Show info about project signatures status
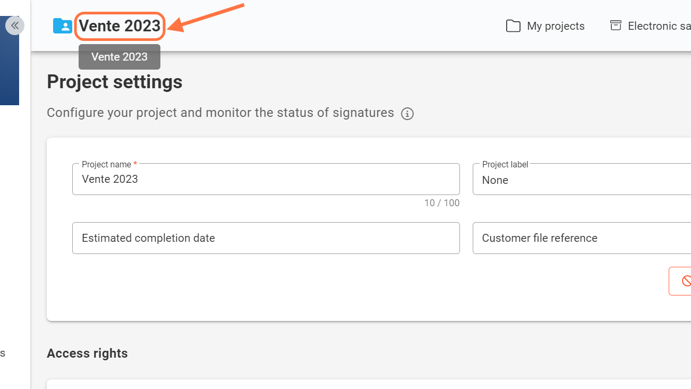 tap(407, 114)
